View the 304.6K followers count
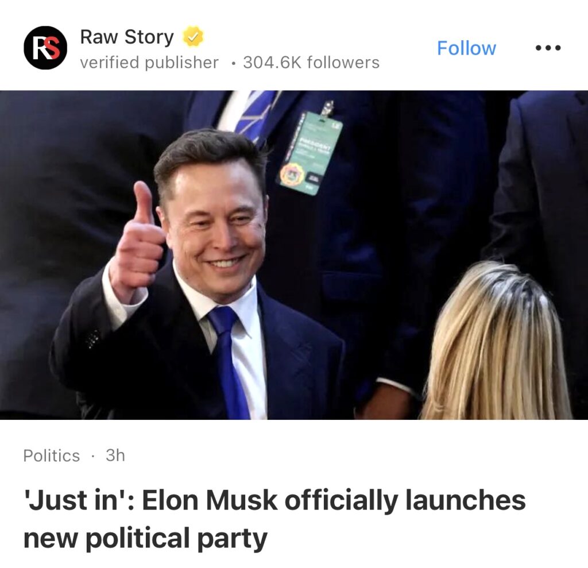Image resolution: width=588 pixels, height=568 pixels. click(311, 62)
